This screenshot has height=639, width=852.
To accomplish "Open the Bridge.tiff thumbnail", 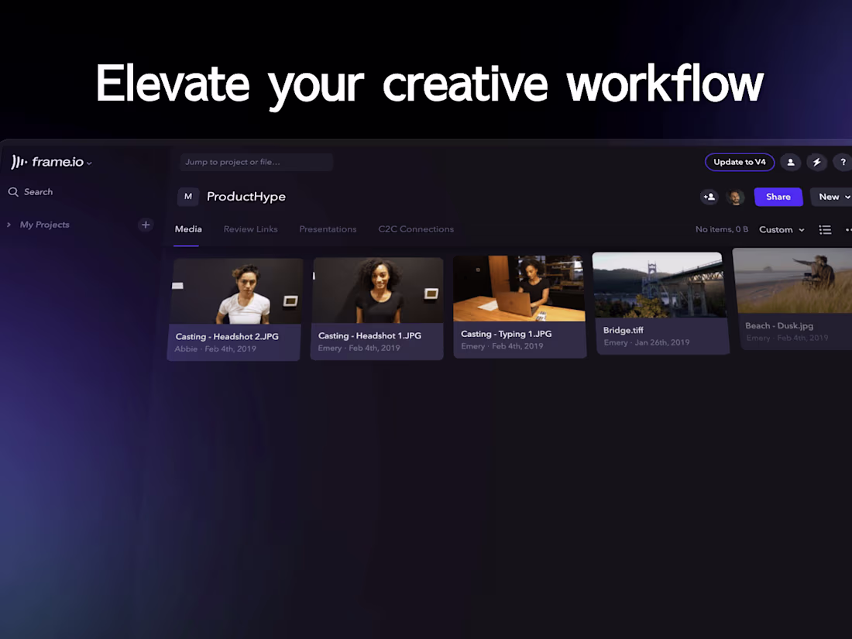I will click(x=658, y=283).
